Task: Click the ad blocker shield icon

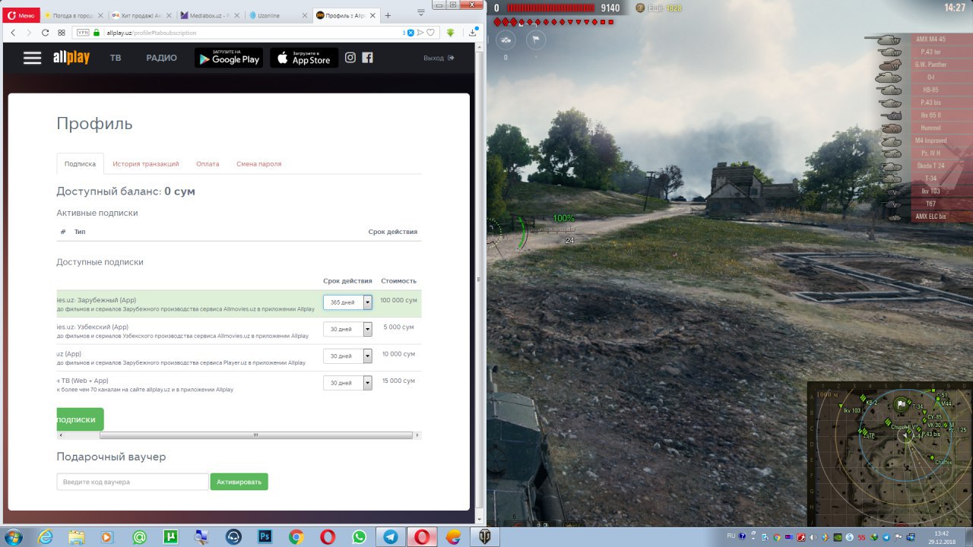Action: [410, 33]
